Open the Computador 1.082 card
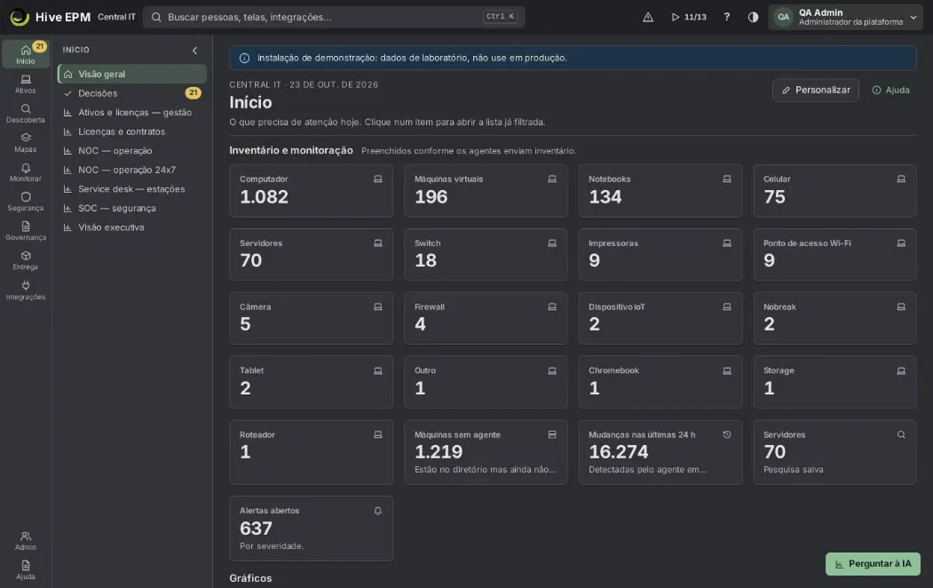This screenshot has height=588, width=933. 312,190
